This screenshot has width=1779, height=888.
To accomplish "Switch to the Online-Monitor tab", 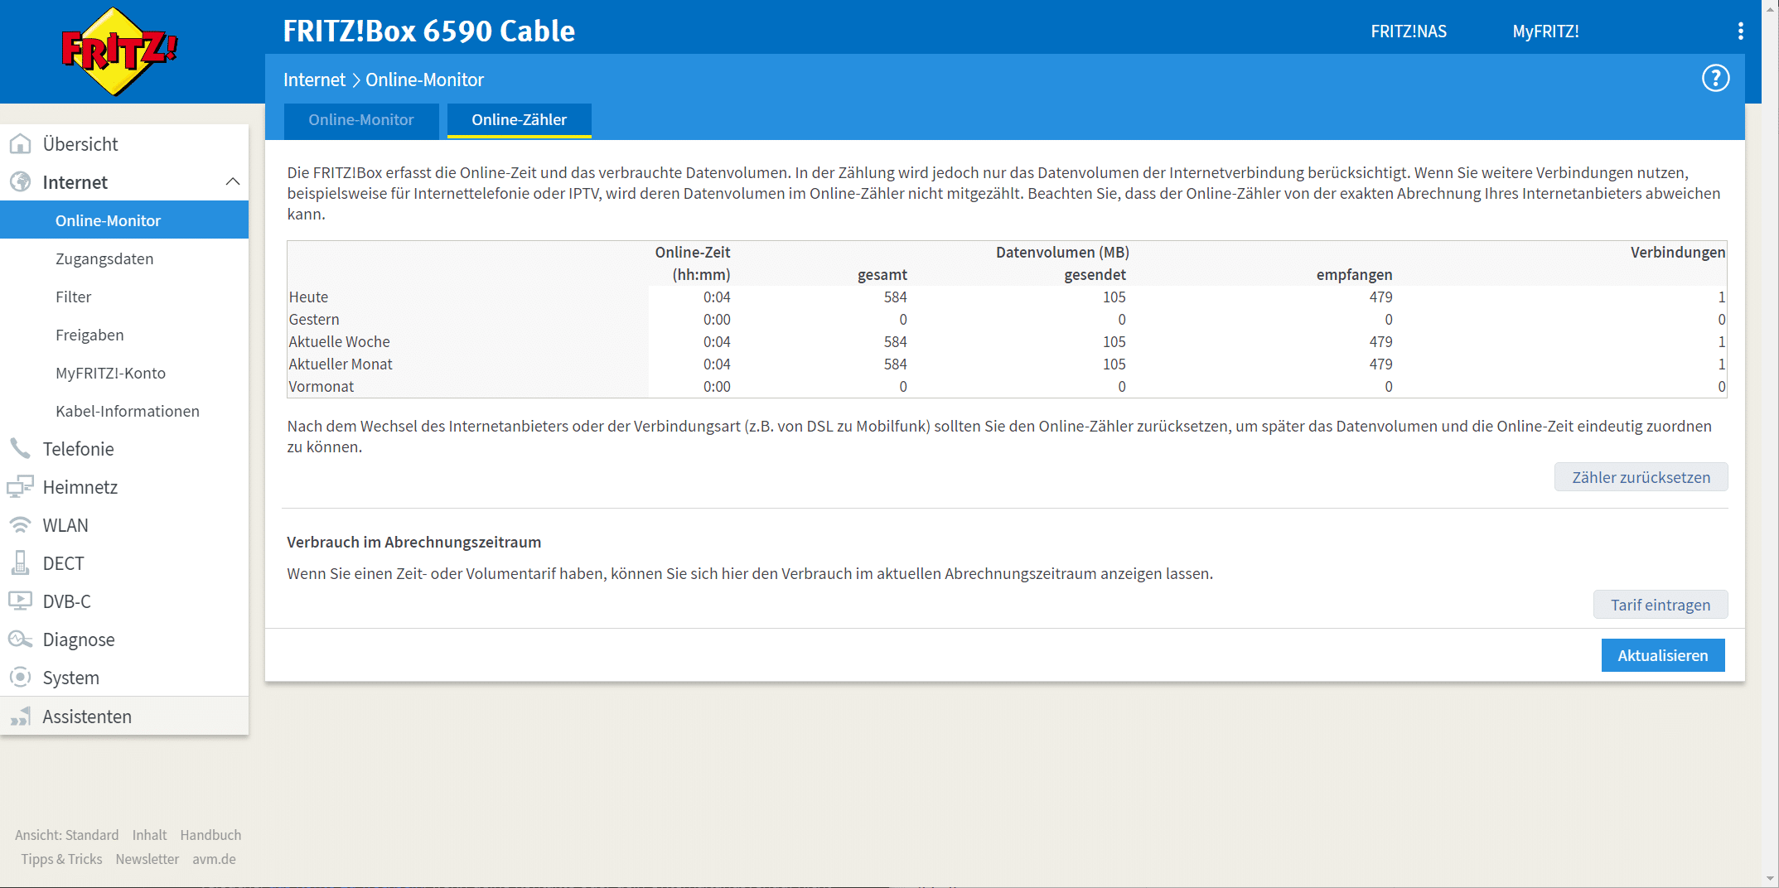I will 360,120.
